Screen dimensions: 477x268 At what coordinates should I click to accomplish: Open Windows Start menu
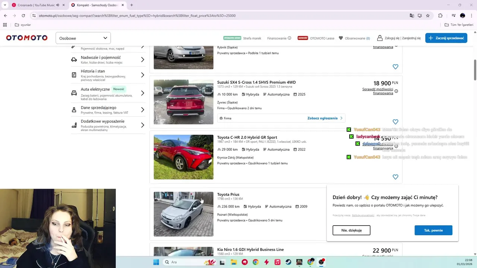156,262
